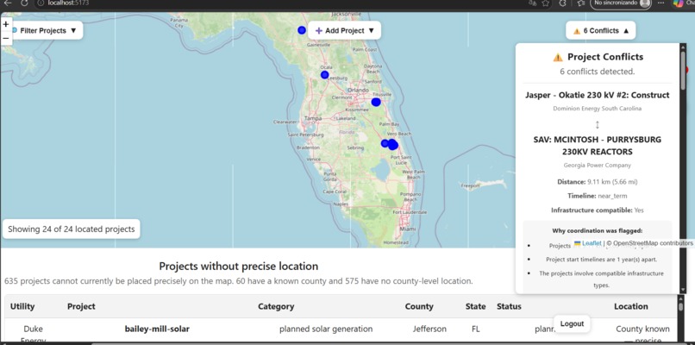
Task: Select the blue project marker near Ocala
Action: [324, 75]
